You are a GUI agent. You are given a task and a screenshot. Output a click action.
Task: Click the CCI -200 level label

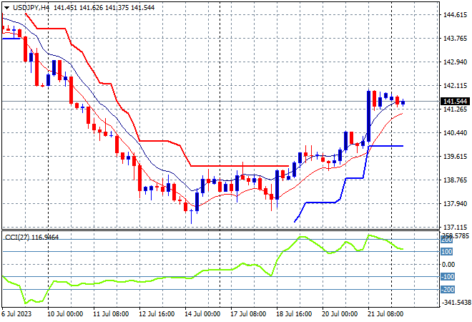[448, 290]
